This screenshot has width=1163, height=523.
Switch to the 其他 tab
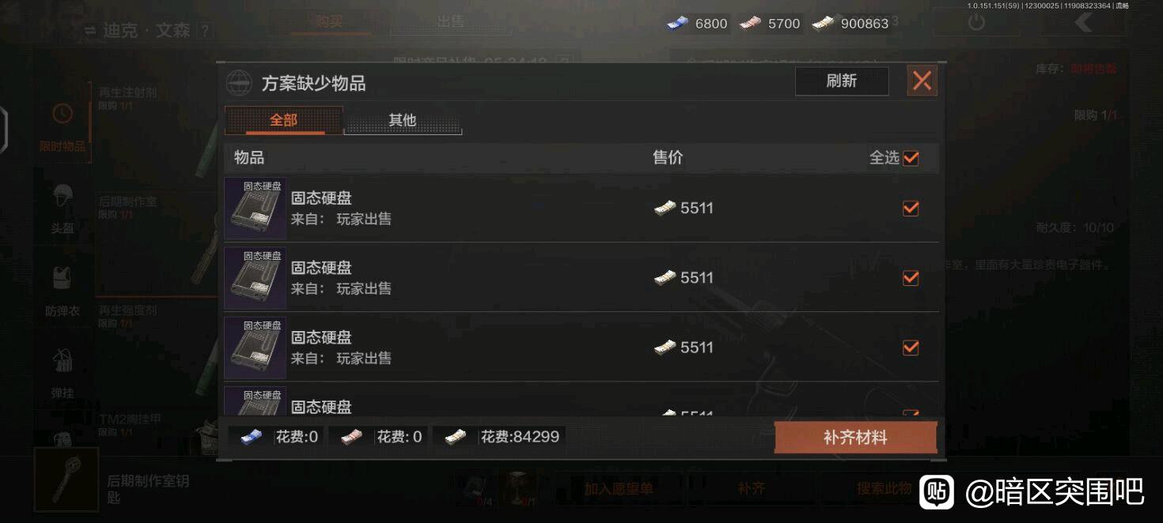[x=403, y=120]
